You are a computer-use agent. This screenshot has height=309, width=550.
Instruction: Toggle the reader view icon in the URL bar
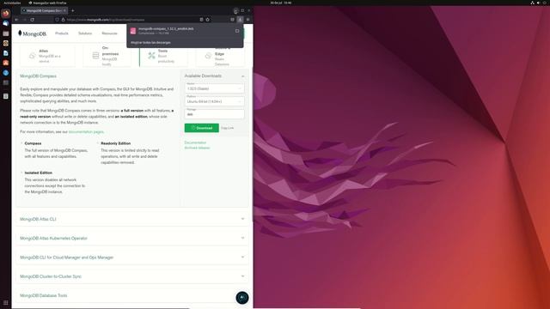coord(201,20)
